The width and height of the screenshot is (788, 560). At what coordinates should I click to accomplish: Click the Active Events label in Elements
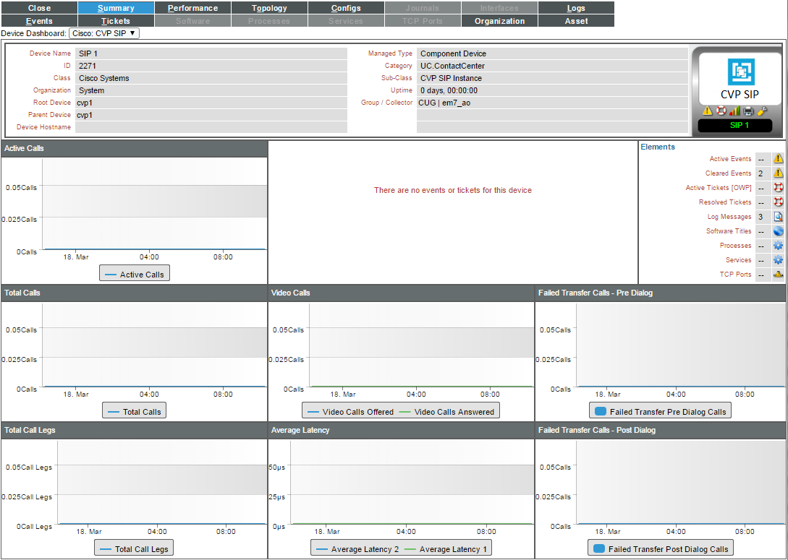tap(730, 159)
